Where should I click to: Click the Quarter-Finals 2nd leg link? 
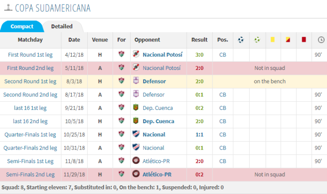(30, 148)
